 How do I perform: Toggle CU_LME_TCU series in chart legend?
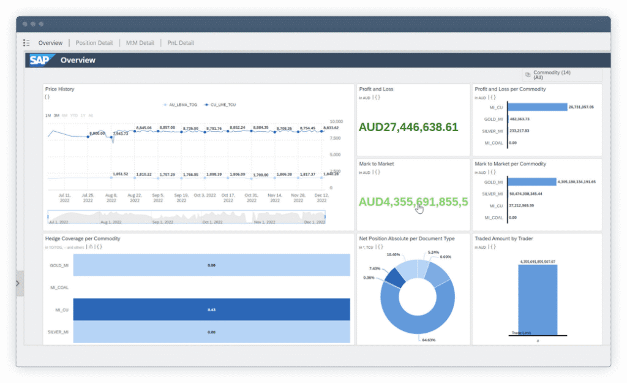click(222, 105)
